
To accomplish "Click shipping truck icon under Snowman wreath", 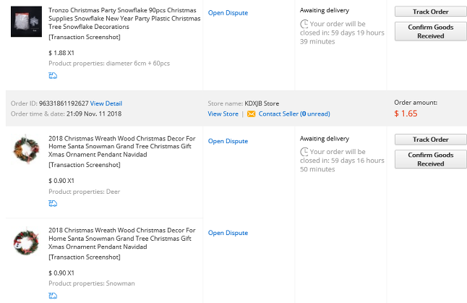I will click(x=53, y=296).
